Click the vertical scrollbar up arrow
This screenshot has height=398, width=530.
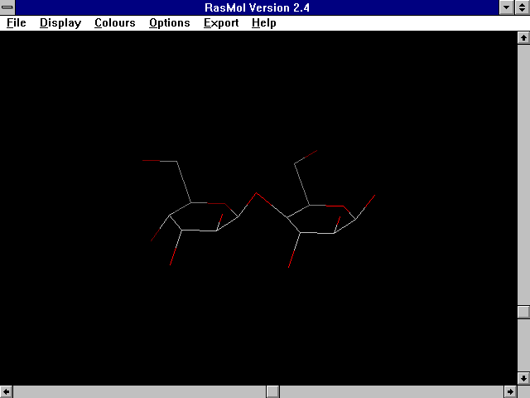tap(523, 38)
